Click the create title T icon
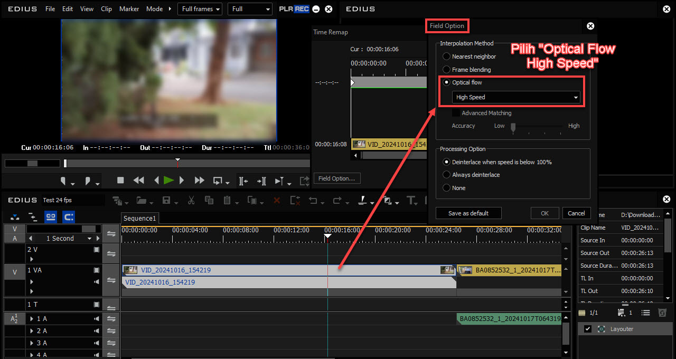 [x=411, y=201]
